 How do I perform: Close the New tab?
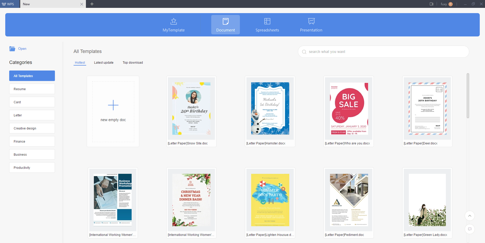[x=82, y=4]
